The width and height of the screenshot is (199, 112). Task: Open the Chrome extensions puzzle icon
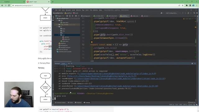click(187, 6)
